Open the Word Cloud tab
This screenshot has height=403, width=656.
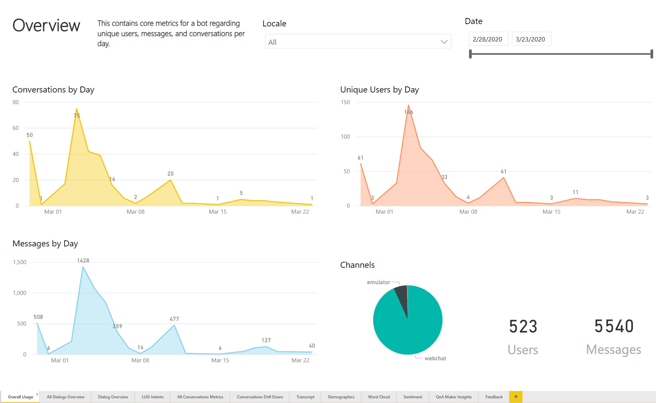(x=379, y=397)
